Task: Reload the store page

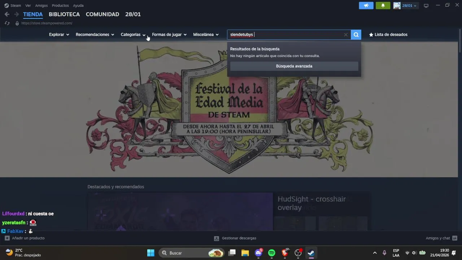Action: click(7, 23)
